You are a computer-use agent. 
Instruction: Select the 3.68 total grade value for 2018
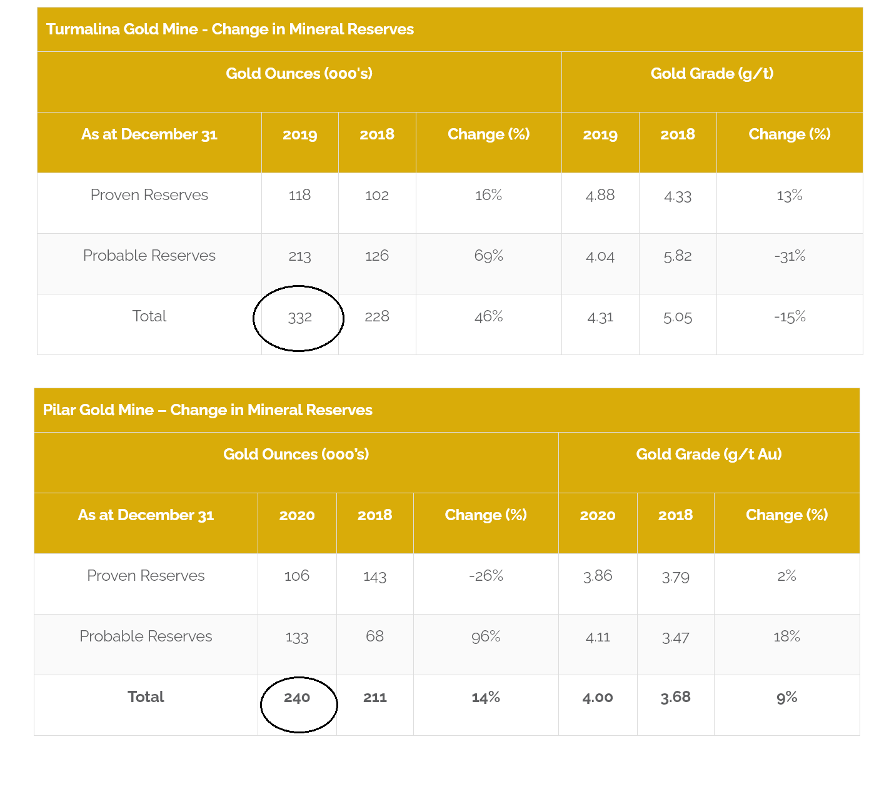[675, 696]
